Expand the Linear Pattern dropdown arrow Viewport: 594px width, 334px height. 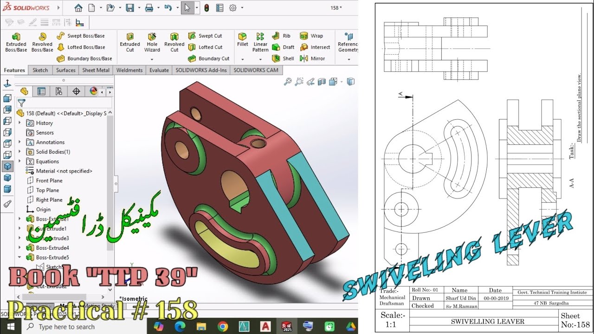(x=260, y=59)
